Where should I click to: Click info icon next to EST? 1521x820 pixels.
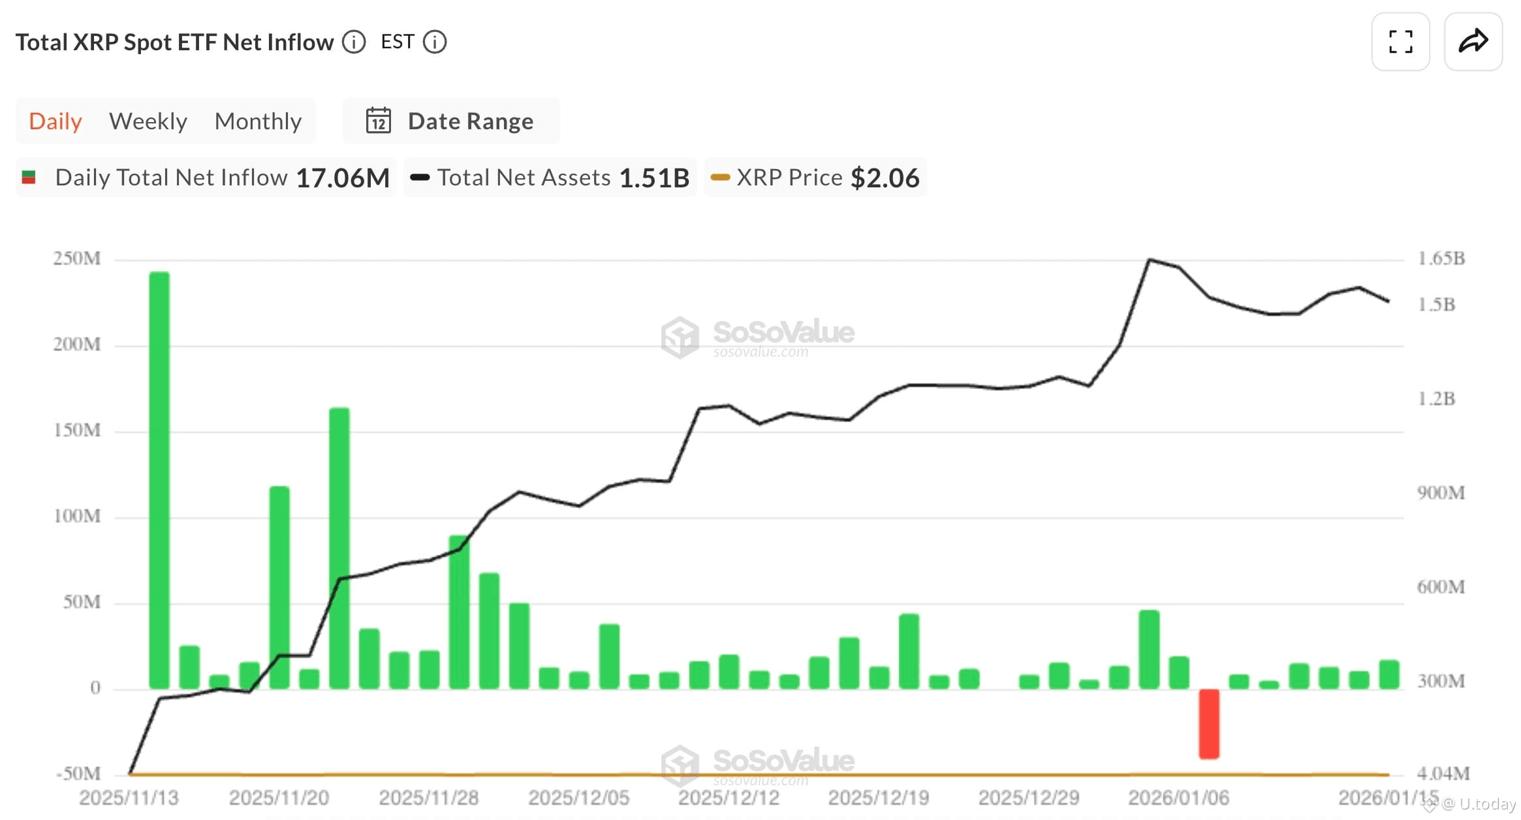[435, 42]
